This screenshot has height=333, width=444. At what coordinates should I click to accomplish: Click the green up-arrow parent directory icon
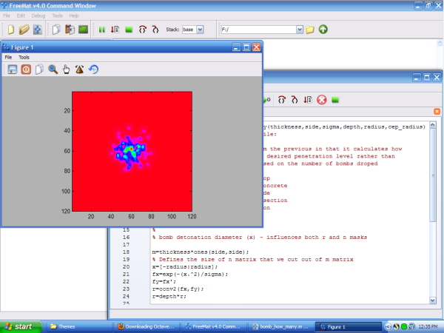[323, 30]
